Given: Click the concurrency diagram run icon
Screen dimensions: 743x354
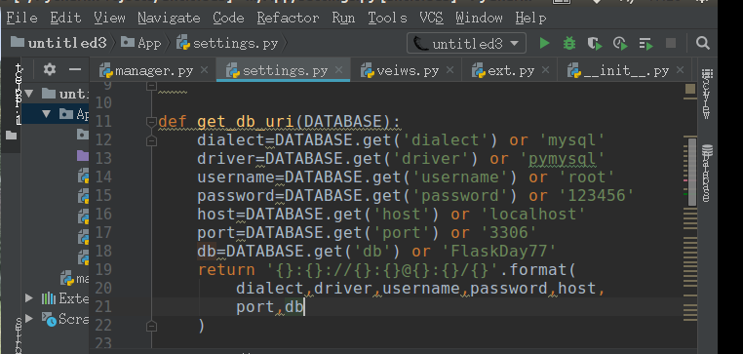Looking at the screenshot, I should coord(645,44).
